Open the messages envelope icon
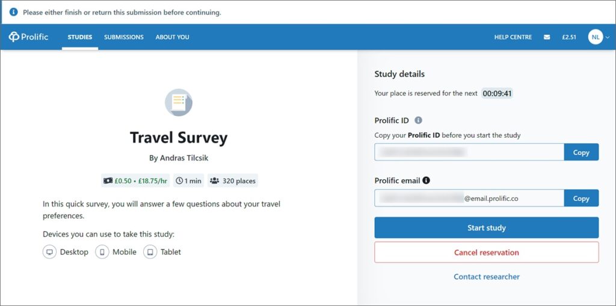Image resolution: width=616 pixels, height=306 pixels. coord(547,37)
